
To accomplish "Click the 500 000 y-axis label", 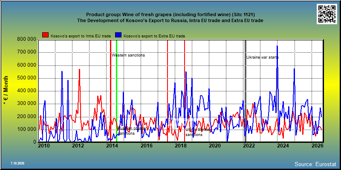I will tap(26, 78).
